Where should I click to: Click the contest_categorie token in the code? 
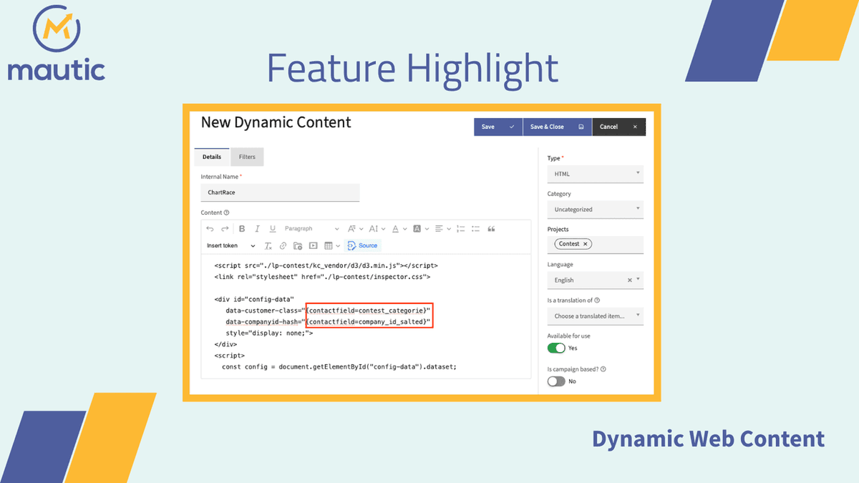[368, 310]
